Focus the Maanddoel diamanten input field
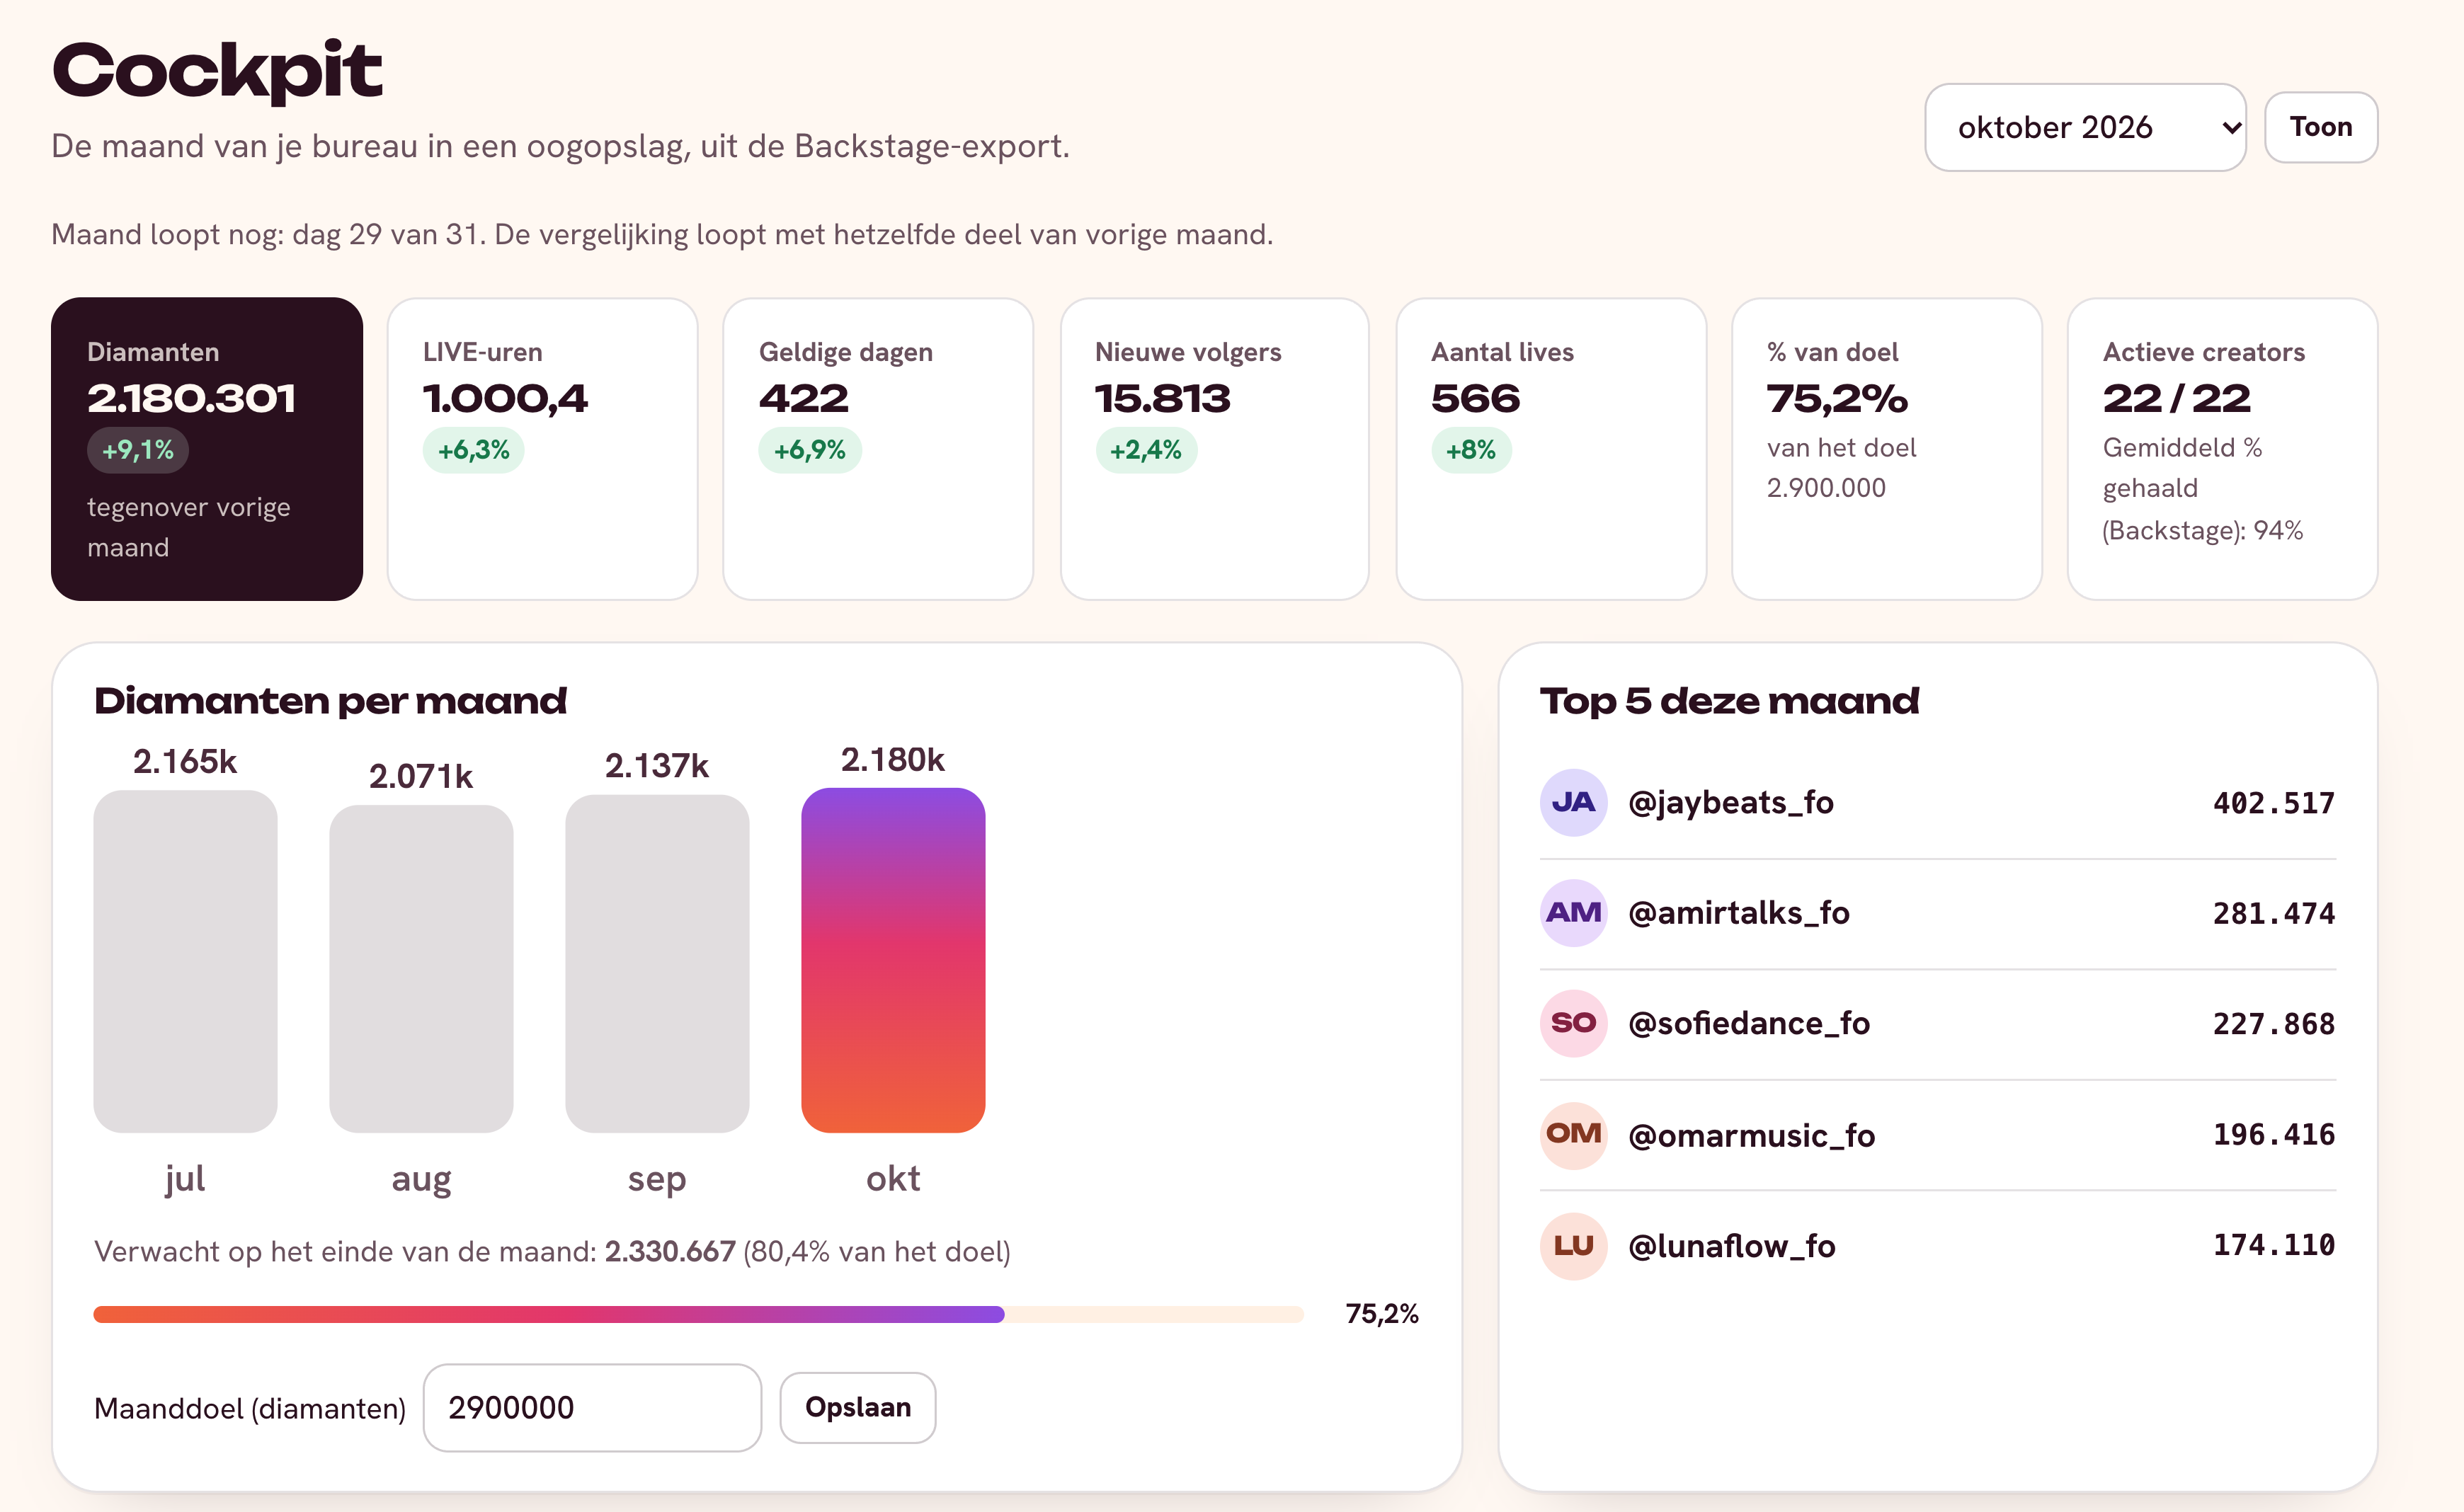 coord(592,1407)
